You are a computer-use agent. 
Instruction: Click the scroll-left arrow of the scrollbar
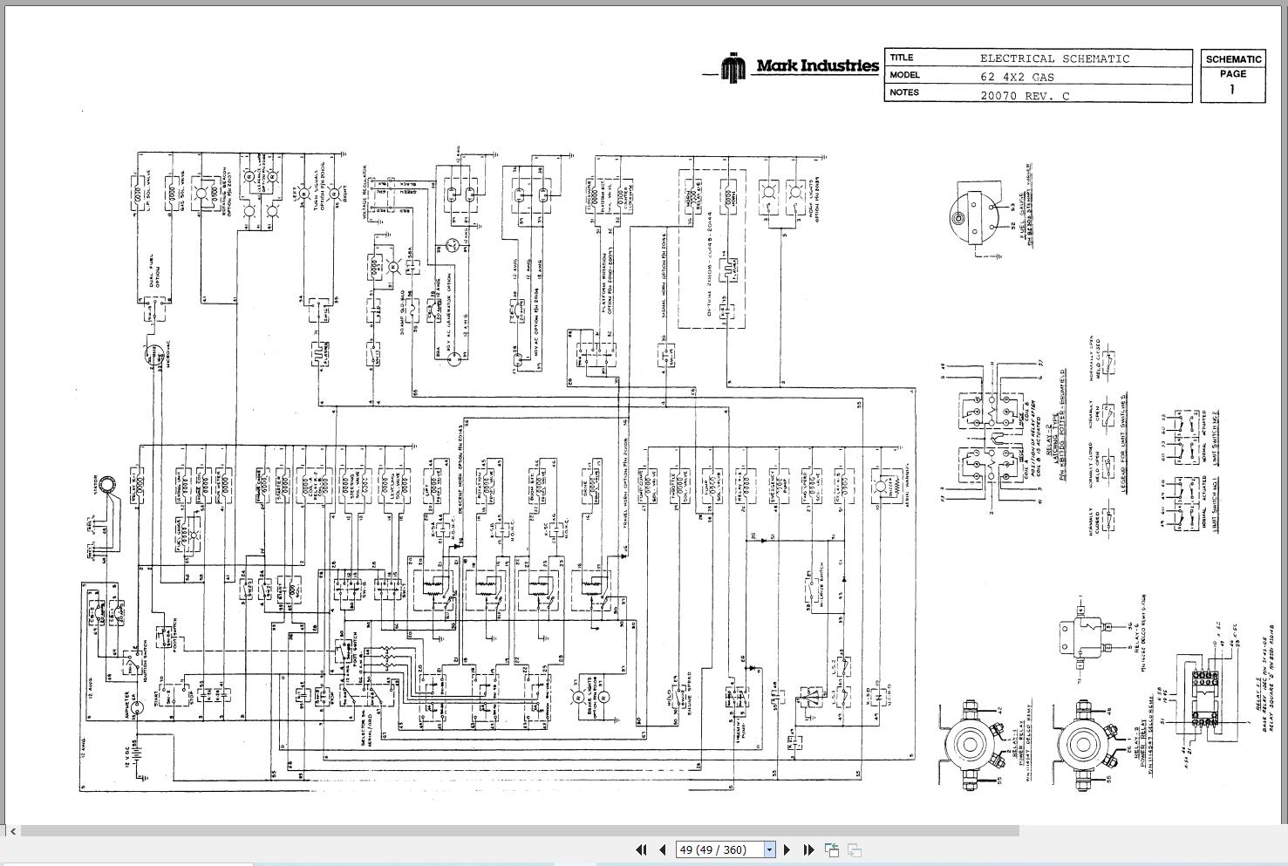coord(12,831)
